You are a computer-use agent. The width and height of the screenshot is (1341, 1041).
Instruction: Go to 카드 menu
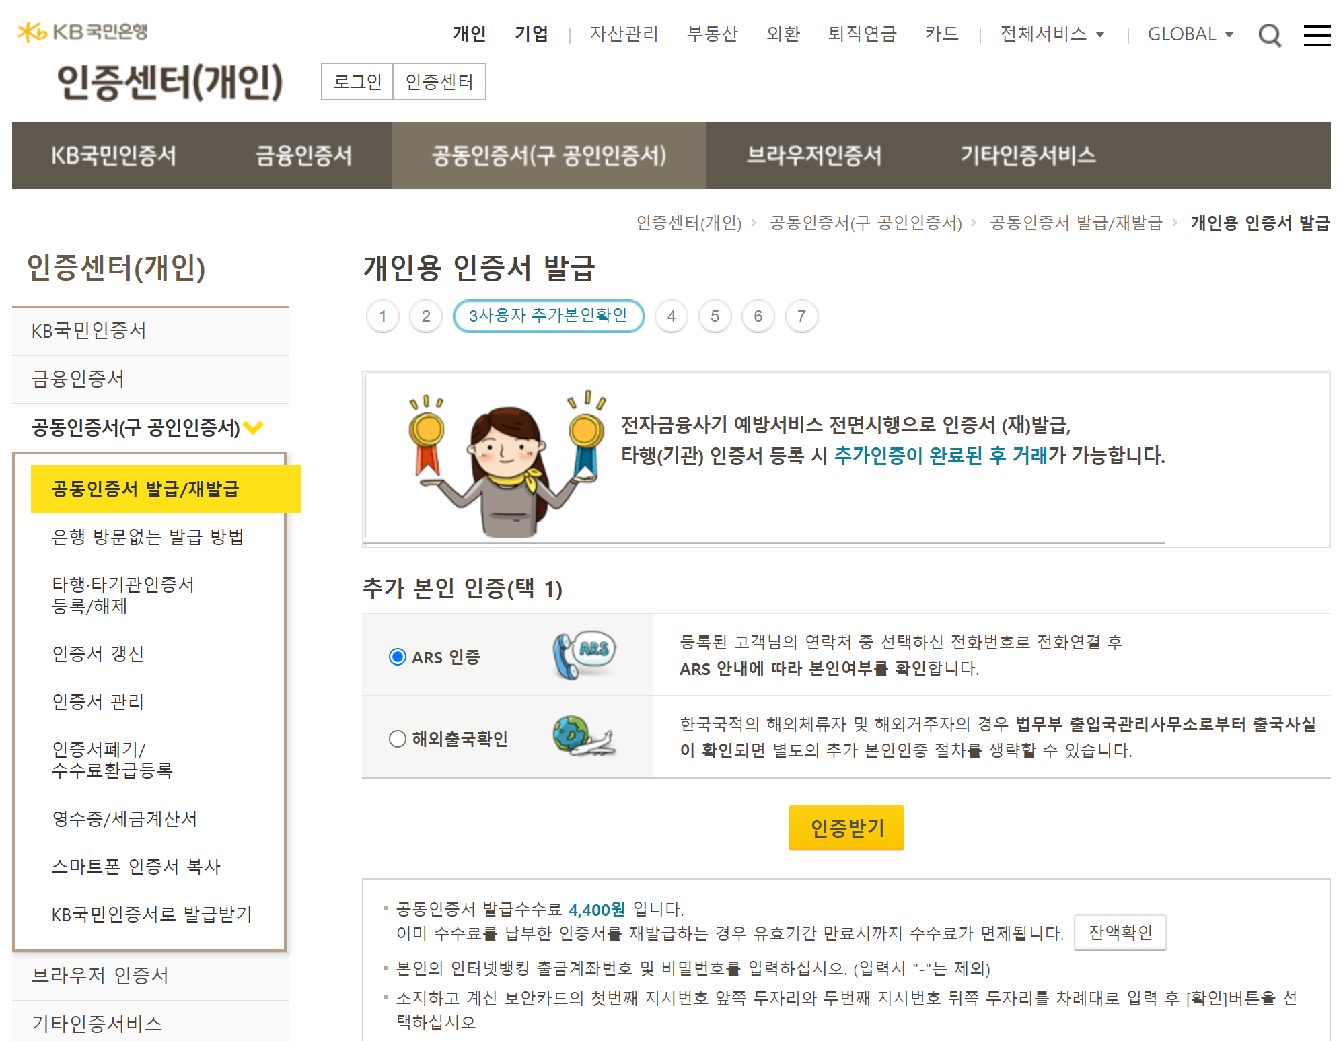941,34
